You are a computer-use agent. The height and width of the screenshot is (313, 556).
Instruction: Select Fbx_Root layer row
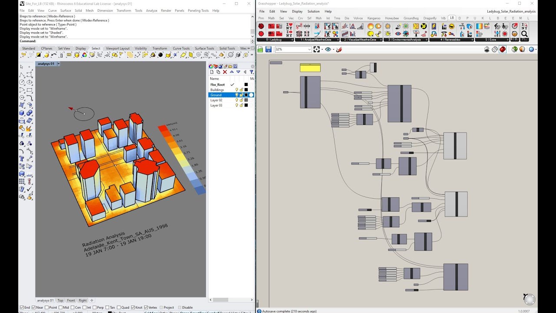[x=231, y=84]
